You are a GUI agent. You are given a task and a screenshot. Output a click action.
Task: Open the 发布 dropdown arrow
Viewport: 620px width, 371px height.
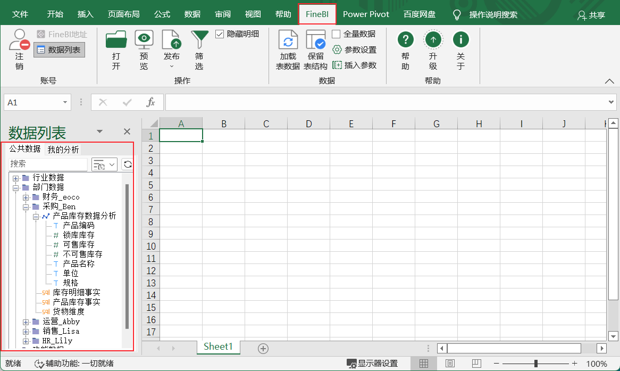[x=172, y=66]
